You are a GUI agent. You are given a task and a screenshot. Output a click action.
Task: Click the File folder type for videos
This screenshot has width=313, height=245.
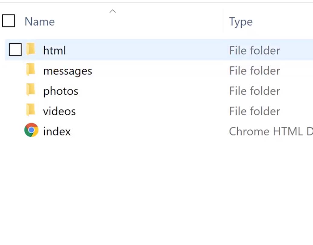(x=255, y=111)
